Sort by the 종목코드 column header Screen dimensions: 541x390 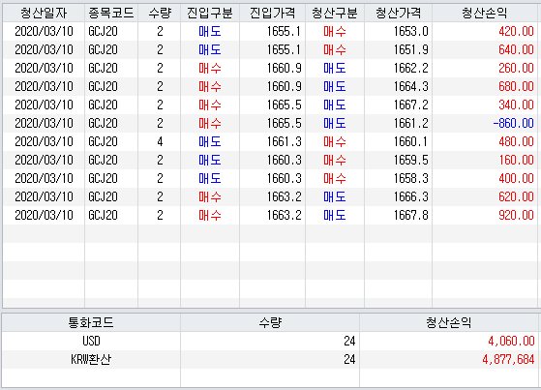coord(111,14)
